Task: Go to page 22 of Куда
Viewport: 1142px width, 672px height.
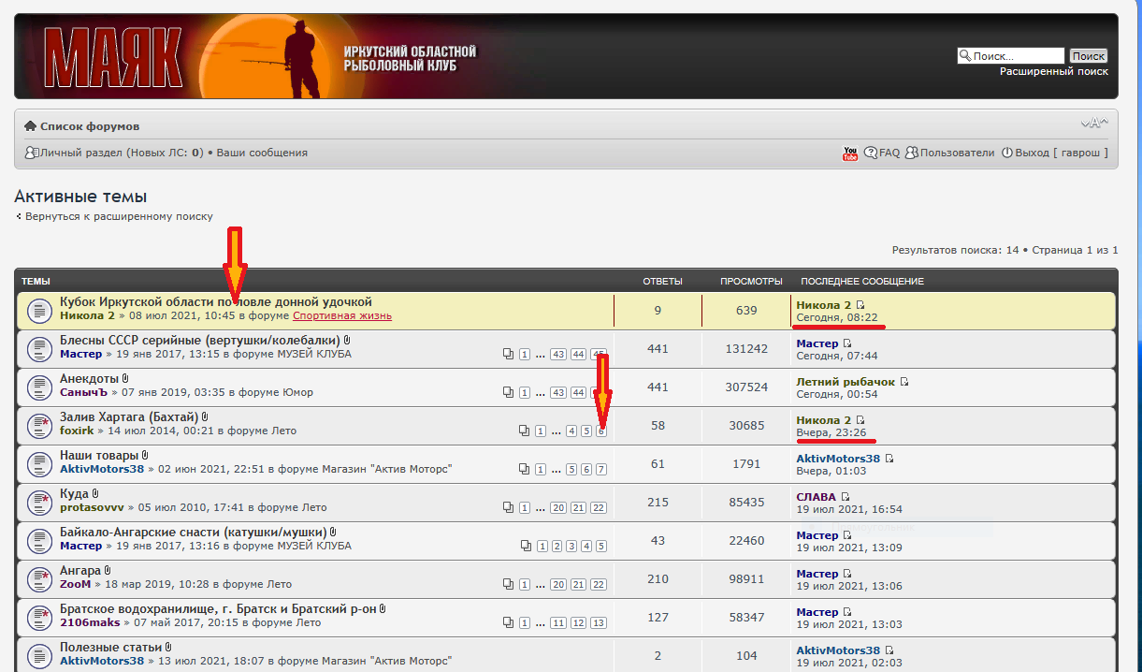Action: (599, 507)
